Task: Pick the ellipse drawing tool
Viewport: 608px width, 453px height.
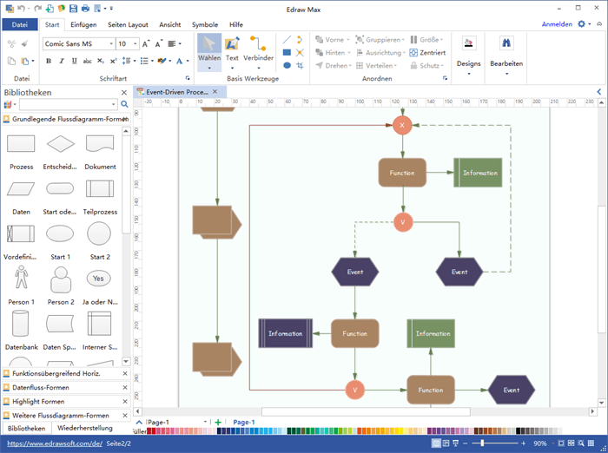Action: pos(287,65)
